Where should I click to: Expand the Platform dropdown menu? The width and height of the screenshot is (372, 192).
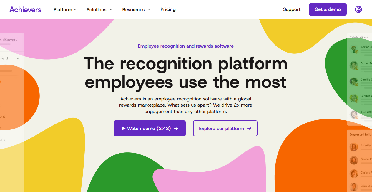pyautogui.click(x=65, y=9)
